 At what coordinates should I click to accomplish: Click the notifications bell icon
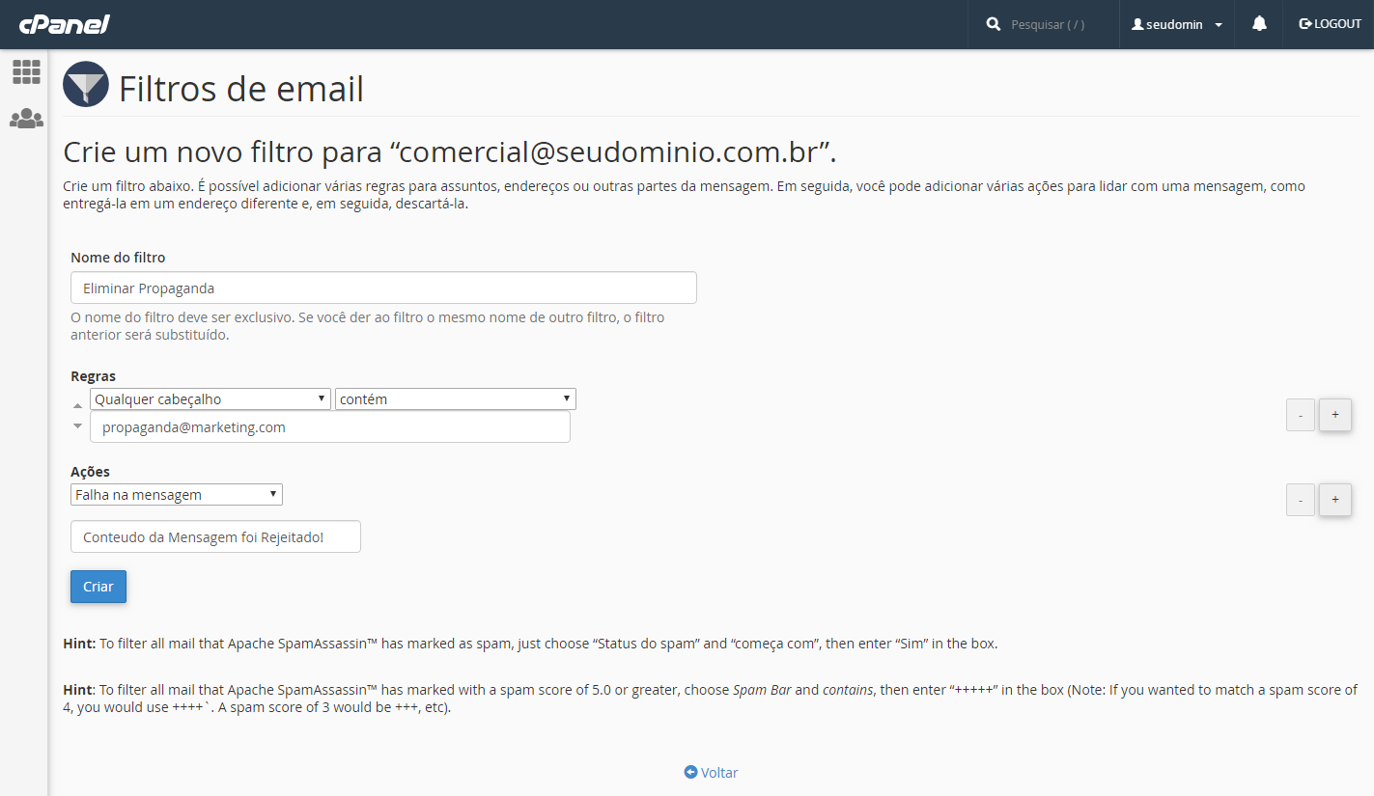pos(1259,24)
